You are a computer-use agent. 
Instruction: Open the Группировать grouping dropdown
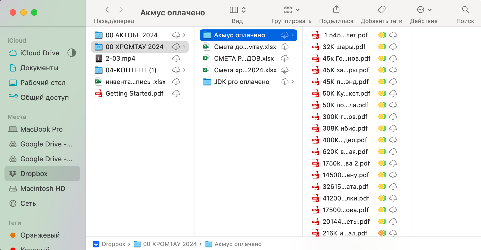(291, 10)
